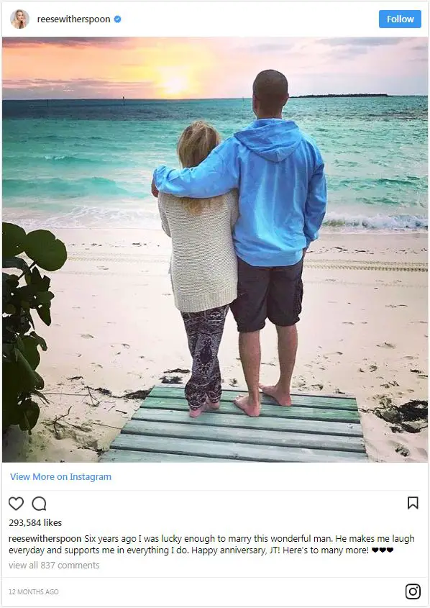430x608 pixels.
Task: Open comments via the speech bubble icon
Action: pyautogui.click(x=39, y=503)
